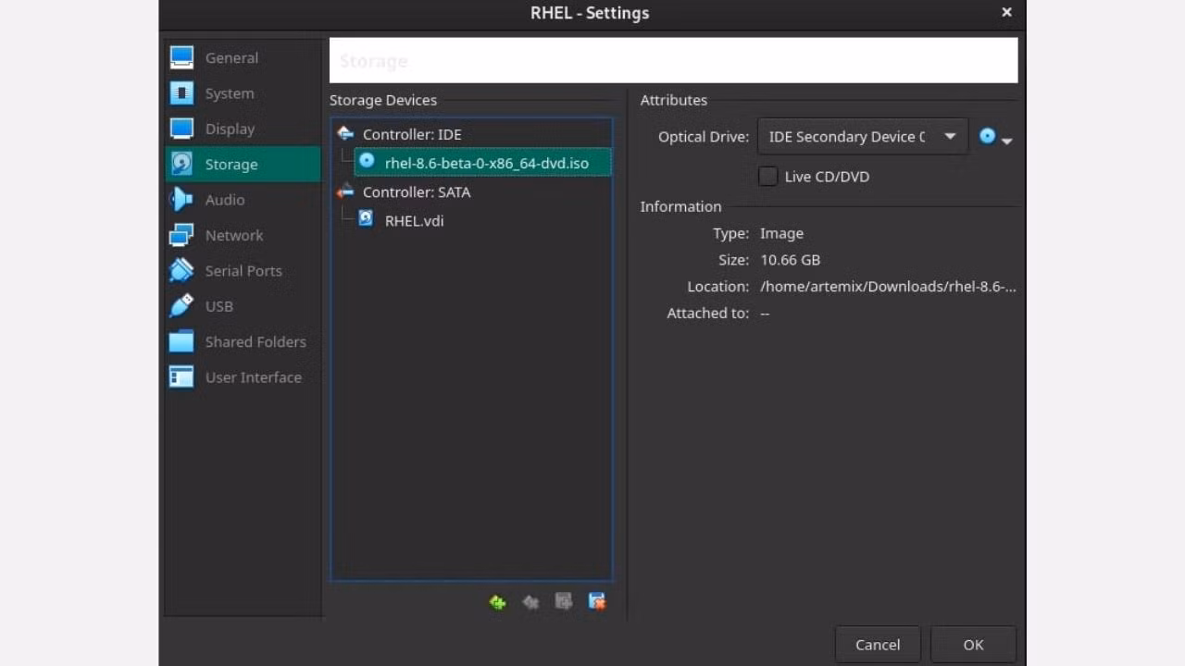Click the General monitor icon
This screenshot has width=1185, height=666.
click(181, 57)
